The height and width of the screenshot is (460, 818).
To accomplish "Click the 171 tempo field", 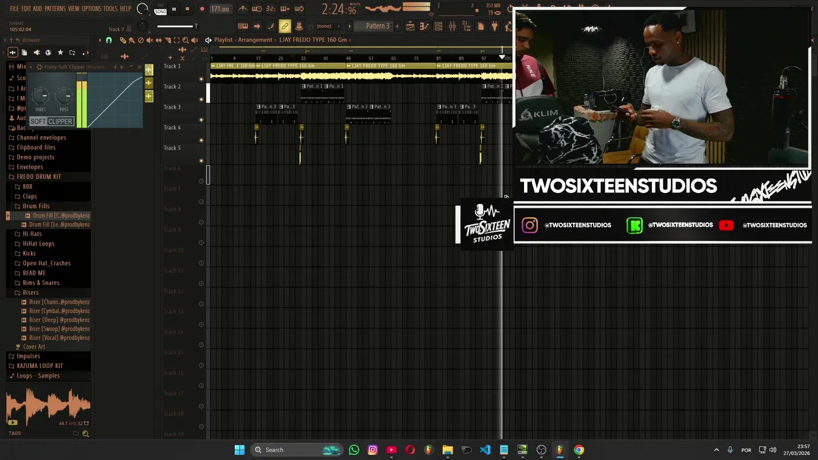I will [x=220, y=9].
